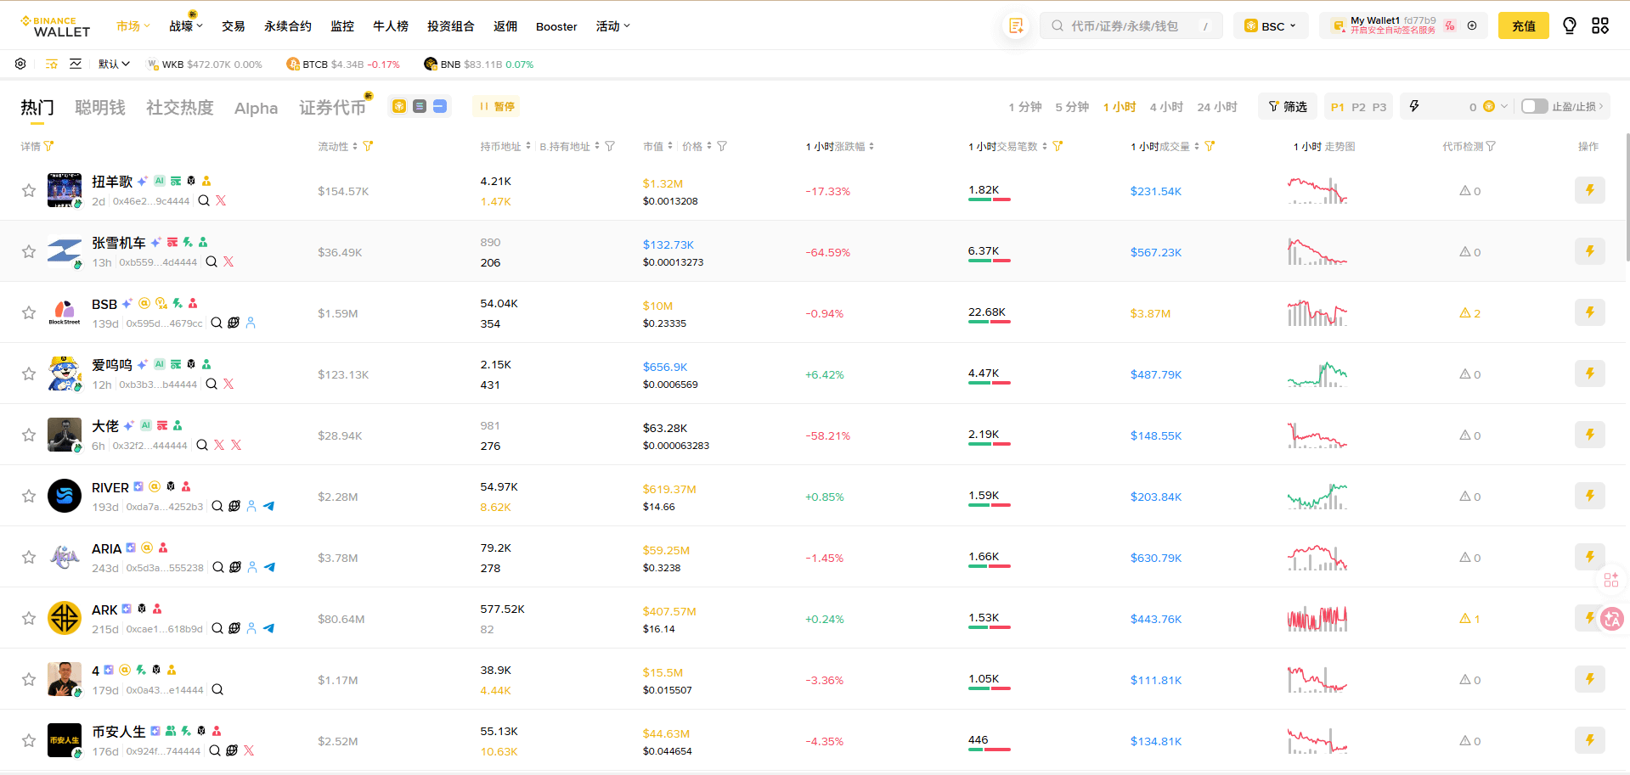Click the warning icon in BSB token check
Viewport: 1630px width, 775px height.
1465,313
